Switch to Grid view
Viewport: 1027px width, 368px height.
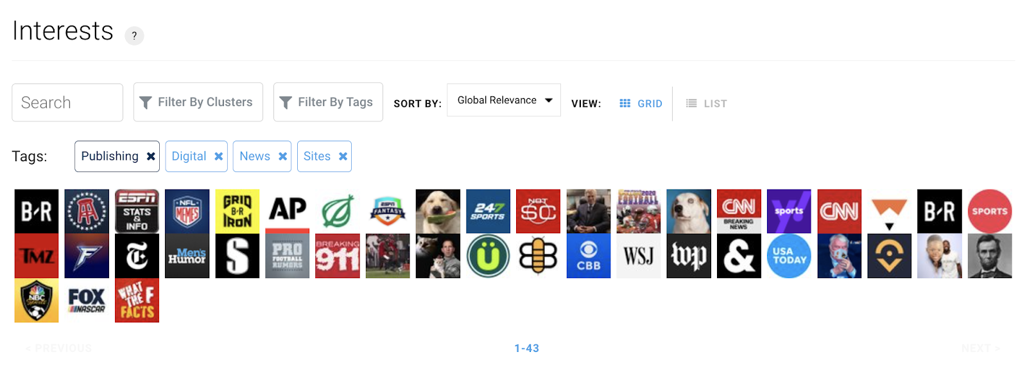(641, 103)
